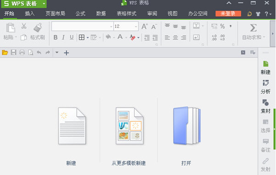Open the WPS 表格 application menu

[24, 4]
